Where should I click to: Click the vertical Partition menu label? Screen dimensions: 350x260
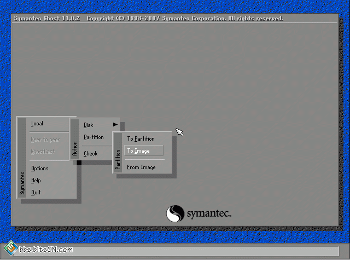[118, 159]
